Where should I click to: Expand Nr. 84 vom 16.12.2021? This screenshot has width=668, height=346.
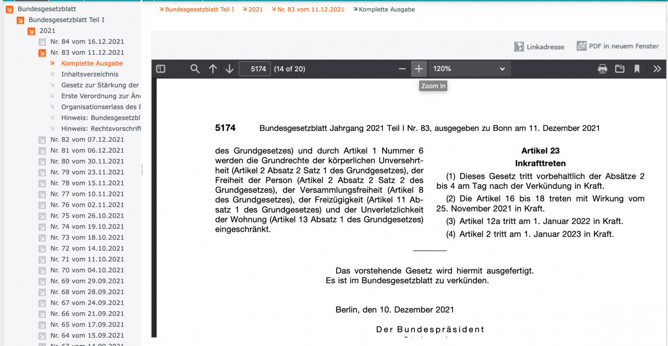click(42, 42)
